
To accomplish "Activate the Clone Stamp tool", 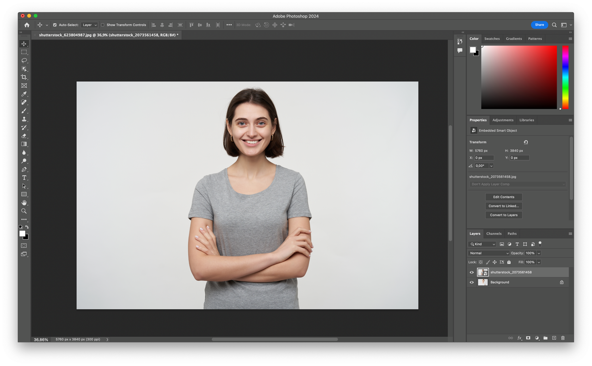I will pyautogui.click(x=24, y=119).
